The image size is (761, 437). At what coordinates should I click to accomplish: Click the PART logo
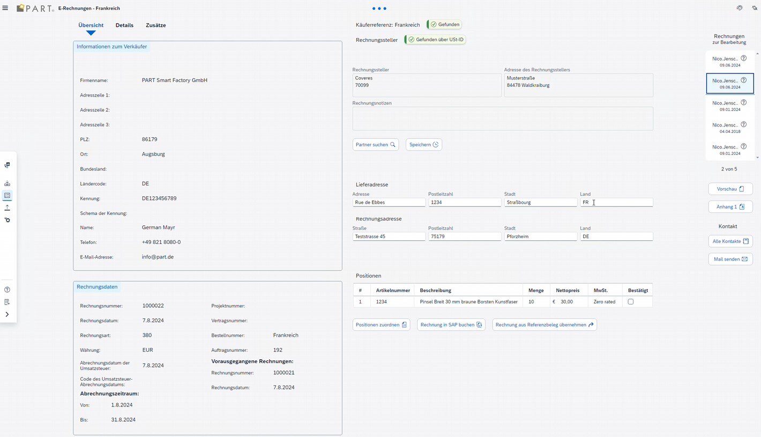(35, 8)
